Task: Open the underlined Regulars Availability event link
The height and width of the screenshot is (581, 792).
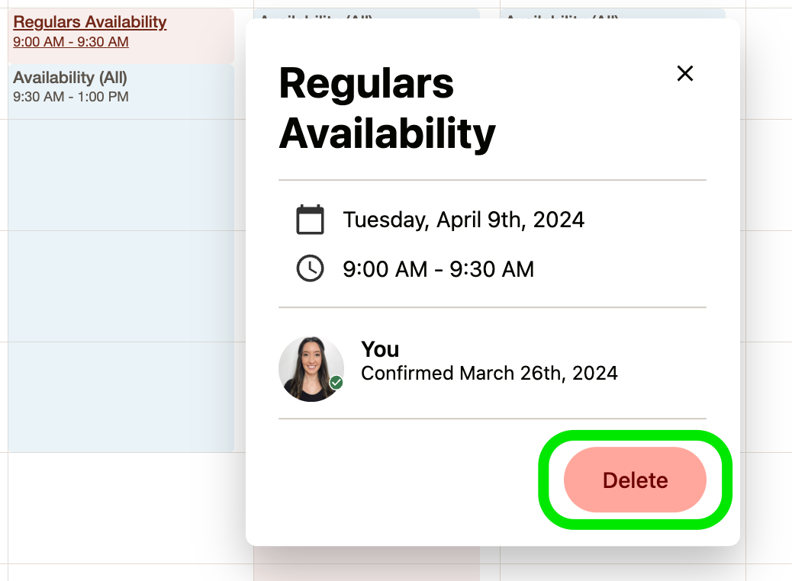Action: [90, 22]
